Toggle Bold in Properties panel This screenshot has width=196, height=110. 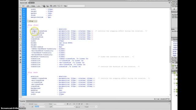pos(67,104)
